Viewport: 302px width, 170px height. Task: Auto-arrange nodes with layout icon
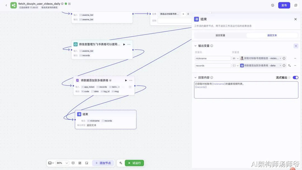pos(80,163)
